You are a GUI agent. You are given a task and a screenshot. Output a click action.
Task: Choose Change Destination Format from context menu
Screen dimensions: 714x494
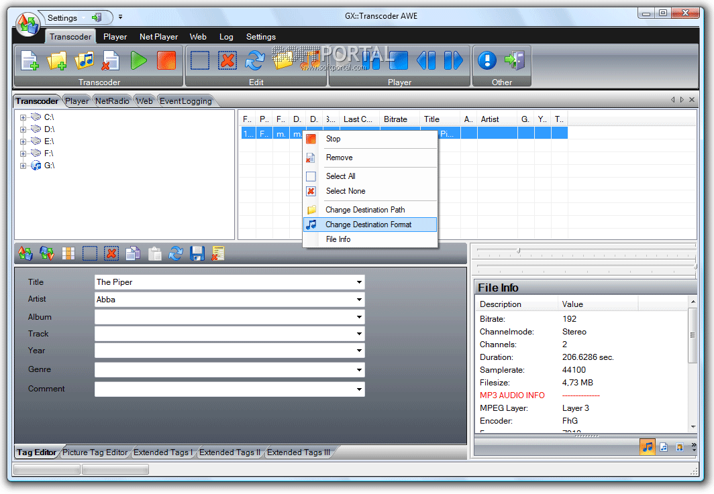(x=370, y=225)
